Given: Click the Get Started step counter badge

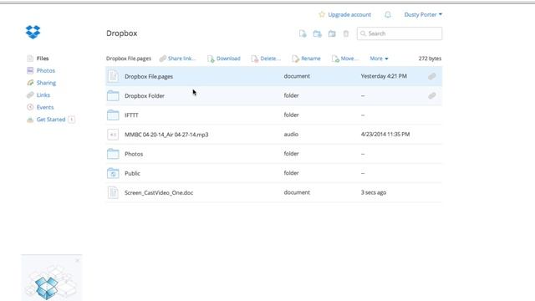Looking at the screenshot, I should (71, 120).
